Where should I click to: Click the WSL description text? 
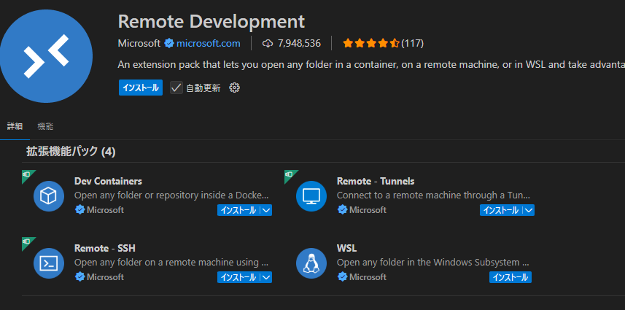coord(433,262)
